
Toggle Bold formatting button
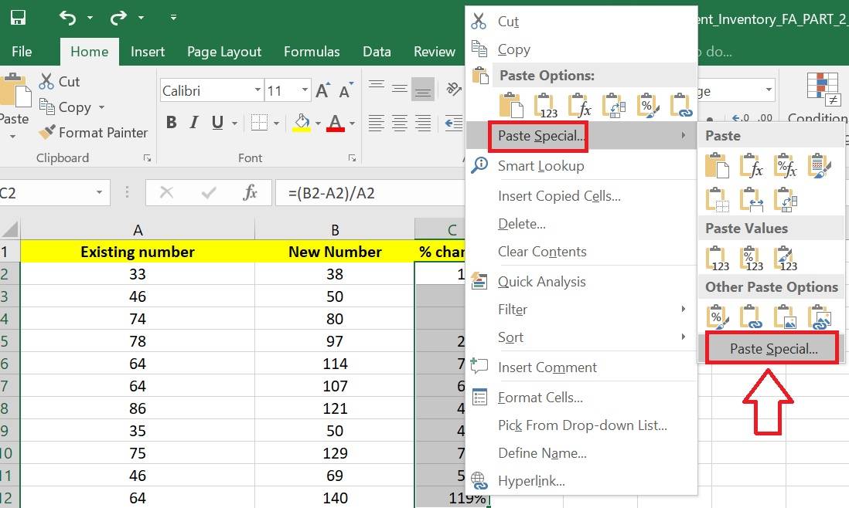pyautogui.click(x=171, y=123)
